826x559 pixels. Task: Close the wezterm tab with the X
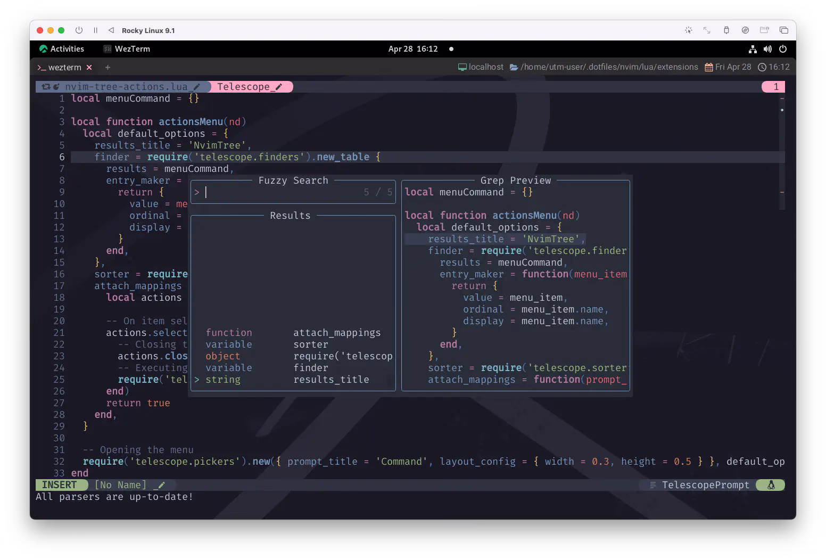(89, 68)
